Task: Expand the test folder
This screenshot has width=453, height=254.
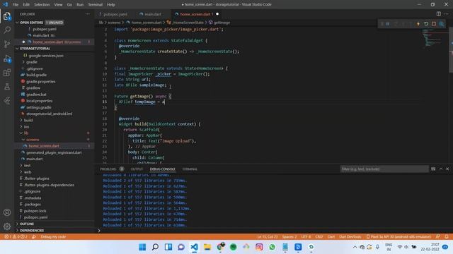Action: (x=27, y=165)
